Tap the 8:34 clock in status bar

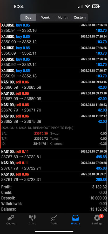[19, 6]
